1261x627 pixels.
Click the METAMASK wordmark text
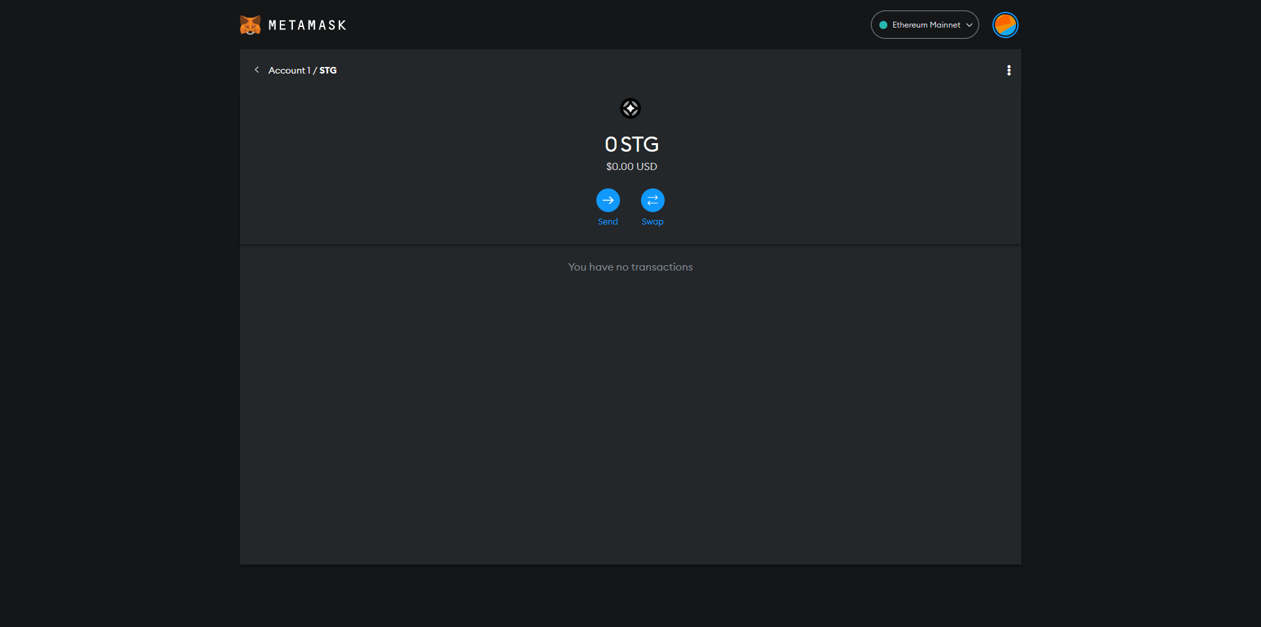pos(307,26)
